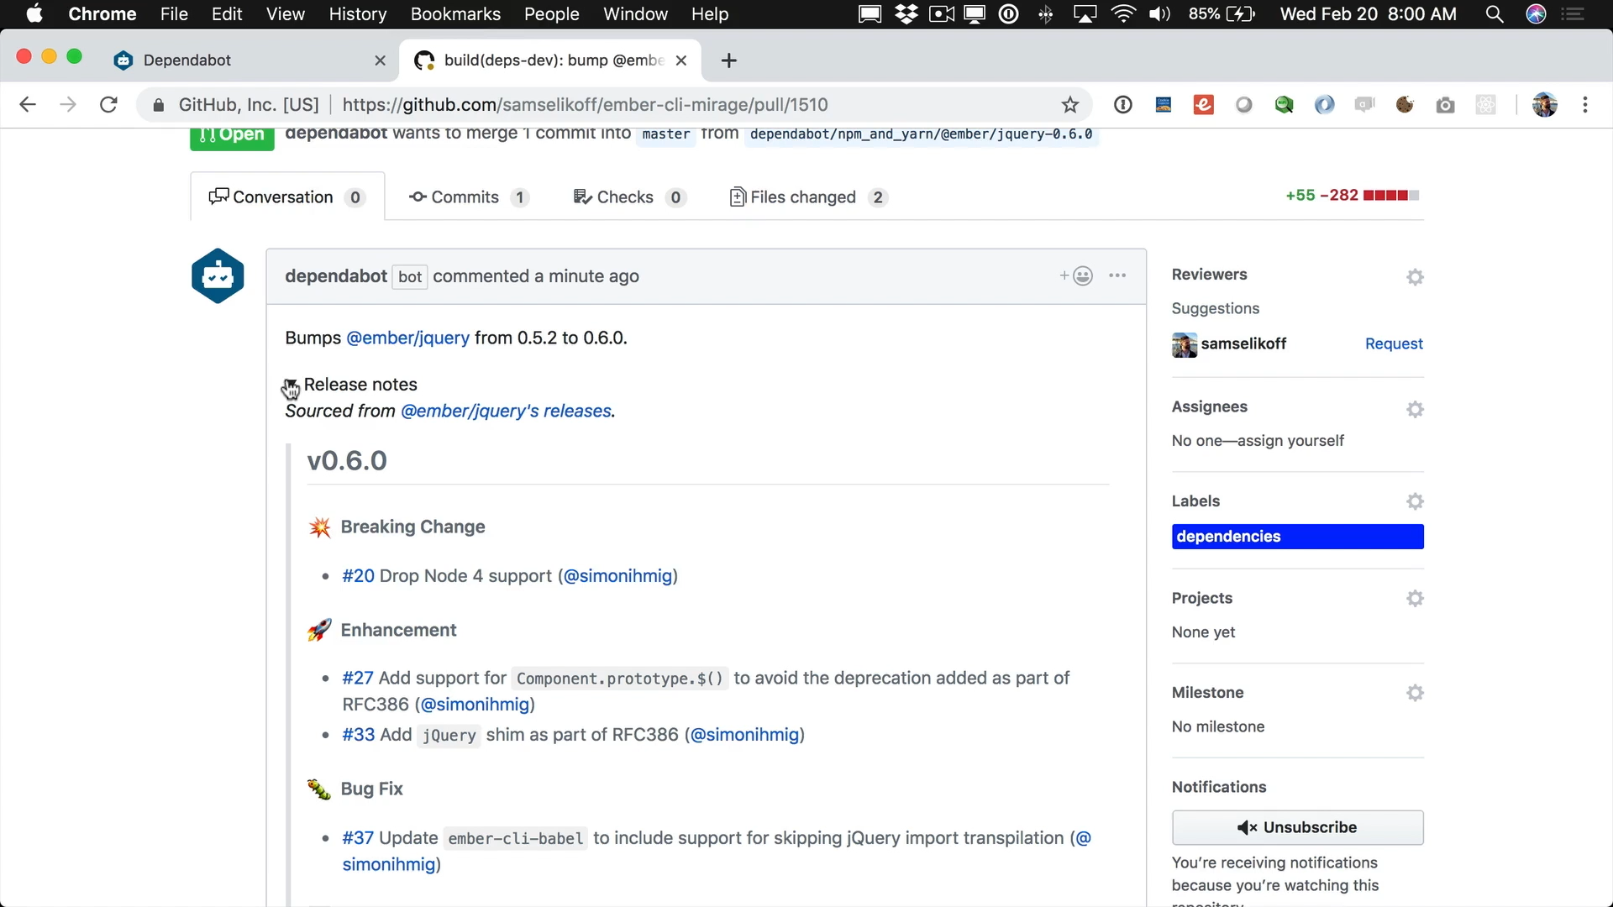Click the Request reviewer link
1613x907 pixels.
click(x=1394, y=343)
